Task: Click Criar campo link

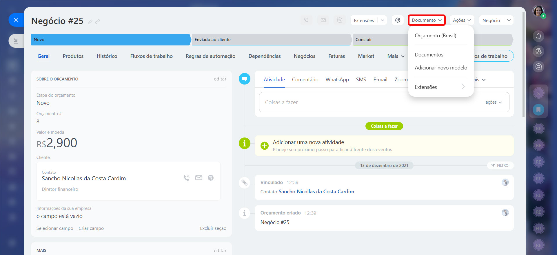Action: pos(91,228)
